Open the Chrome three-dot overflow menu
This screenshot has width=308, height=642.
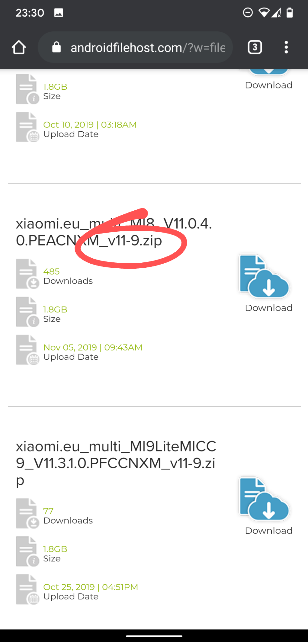[x=286, y=47]
